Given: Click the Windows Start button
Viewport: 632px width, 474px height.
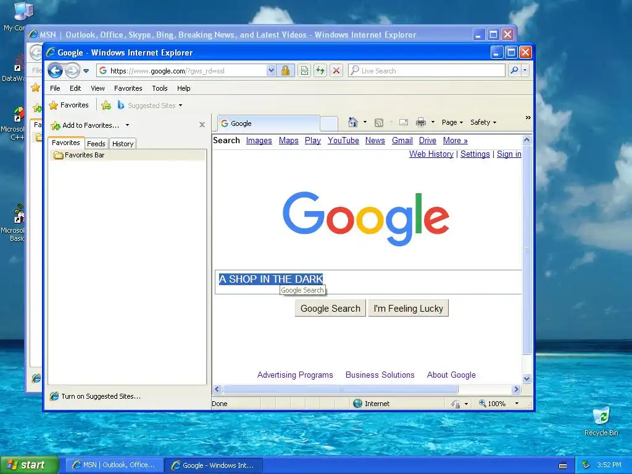Looking at the screenshot, I should [x=30, y=465].
